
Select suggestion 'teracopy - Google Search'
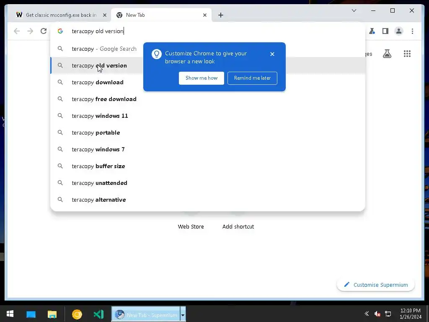[208, 49]
